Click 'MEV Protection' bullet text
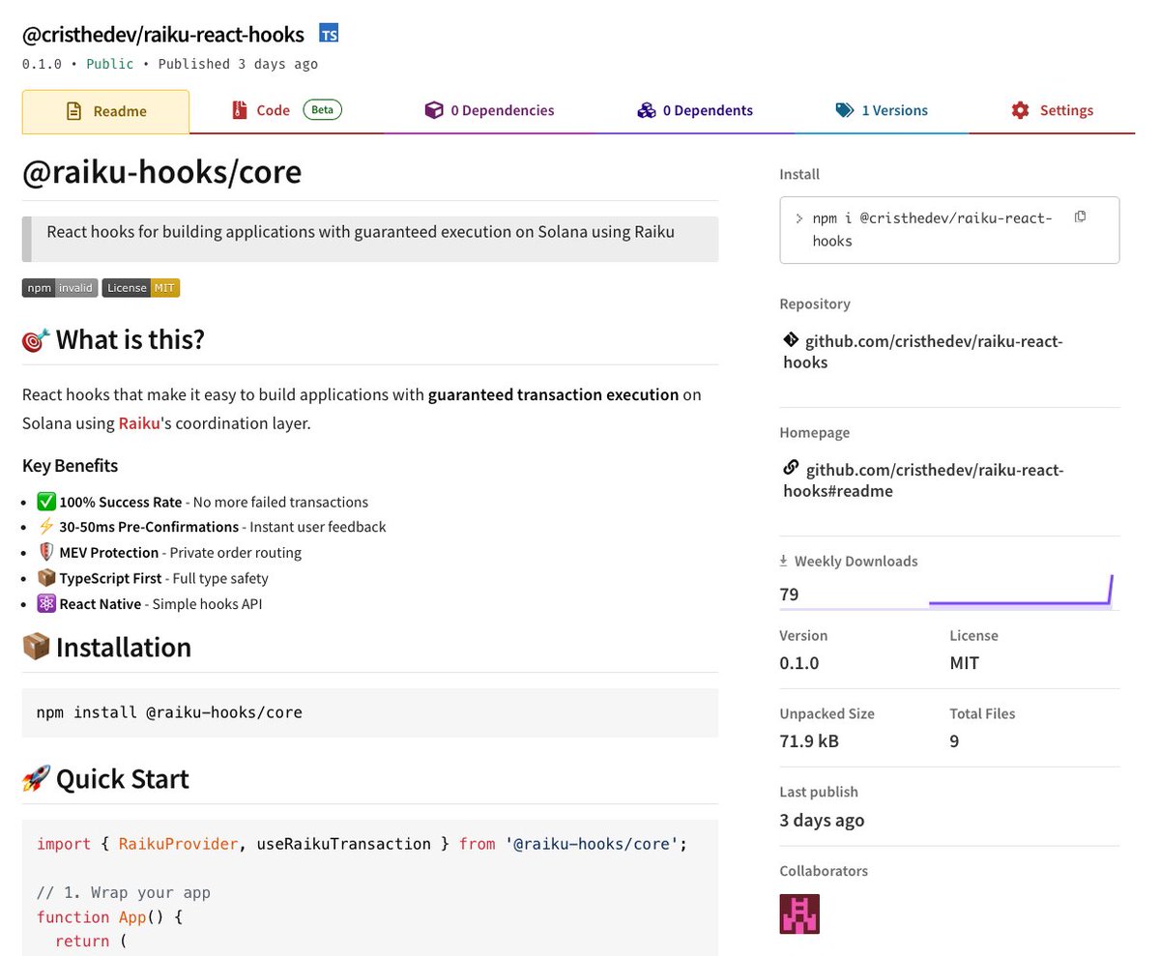Image resolution: width=1160 pixels, height=956 pixels. point(109,553)
